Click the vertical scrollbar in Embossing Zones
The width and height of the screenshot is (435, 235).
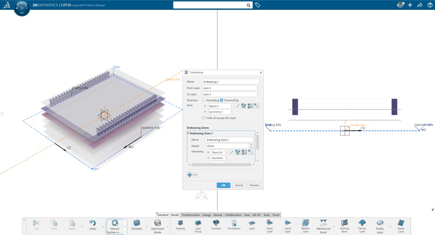pyautogui.click(x=257, y=142)
